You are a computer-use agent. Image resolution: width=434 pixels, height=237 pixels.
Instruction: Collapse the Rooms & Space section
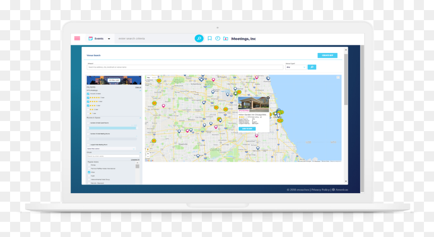(x=140, y=118)
